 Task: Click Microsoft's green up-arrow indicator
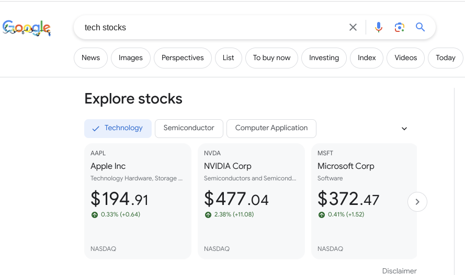322,215
